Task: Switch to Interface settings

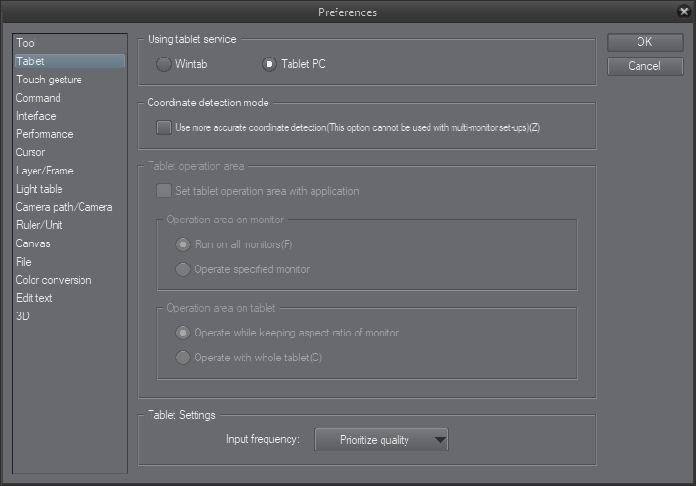Action: 36,116
